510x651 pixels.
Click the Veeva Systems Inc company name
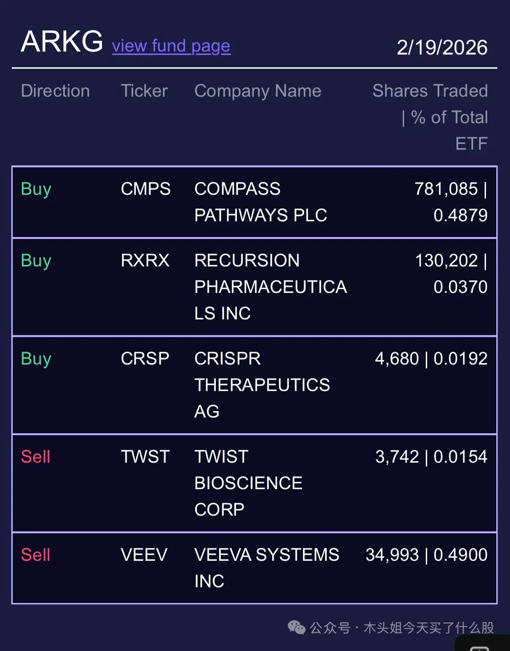(x=266, y=568)
